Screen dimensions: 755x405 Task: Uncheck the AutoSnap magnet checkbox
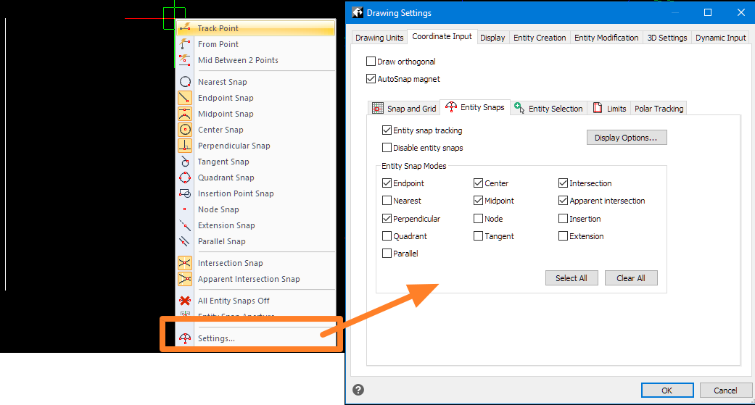pyautogui.click(x=371, y=78)
